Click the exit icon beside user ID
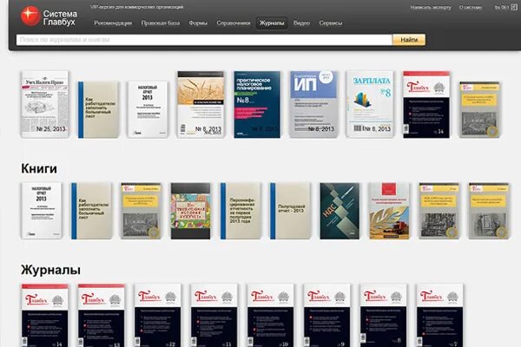 click(x=514, y=7)
